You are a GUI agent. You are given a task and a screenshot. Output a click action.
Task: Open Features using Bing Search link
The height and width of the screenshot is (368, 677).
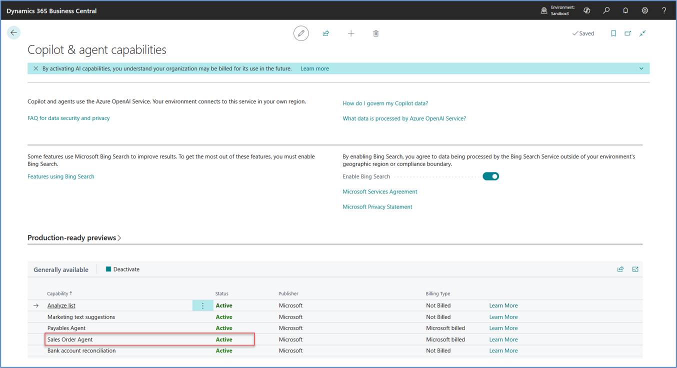[61, 176]
